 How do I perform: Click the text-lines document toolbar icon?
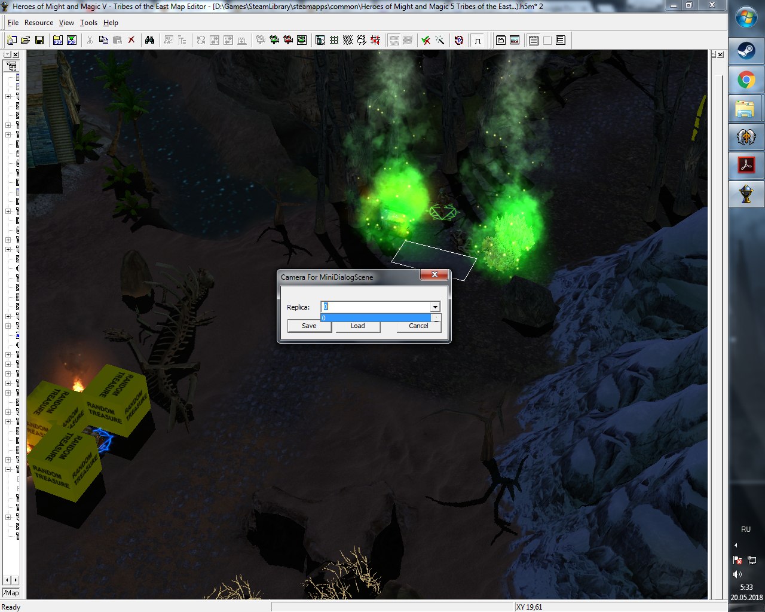click(x=561, y=40)
